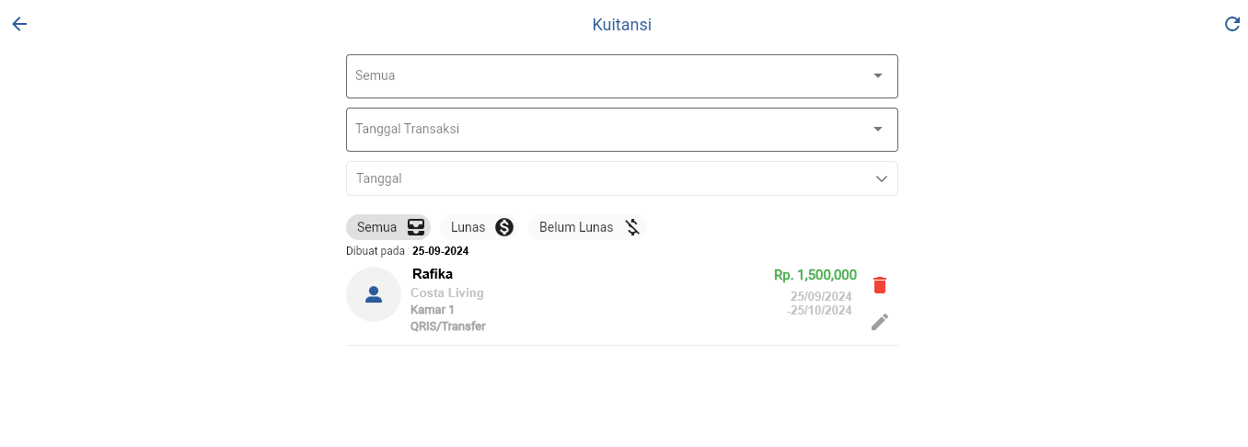Click the 25/09/2024 date range text
The width and height of the screenshot is (1248, 447).
[821, 296]
